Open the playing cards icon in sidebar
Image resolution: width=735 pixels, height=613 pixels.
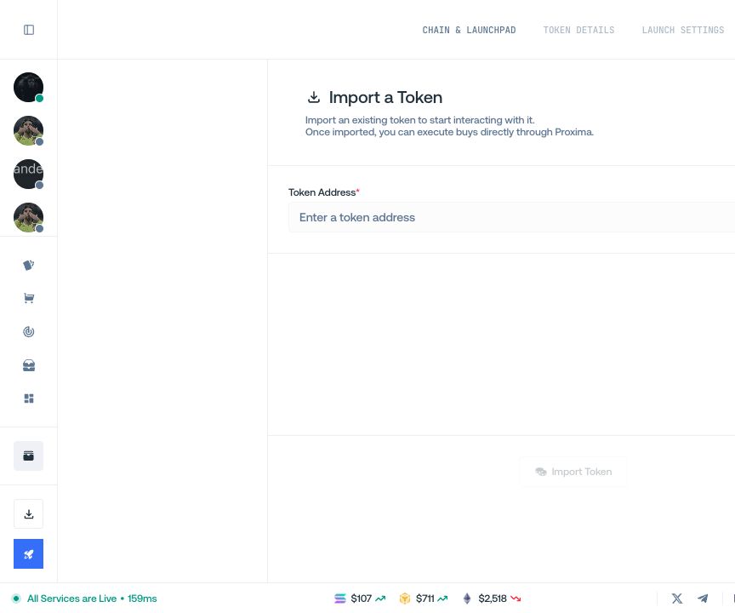coord(29,265)
